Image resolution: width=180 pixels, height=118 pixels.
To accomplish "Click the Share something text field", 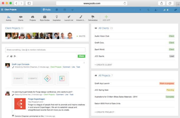I will pos(45,50).
